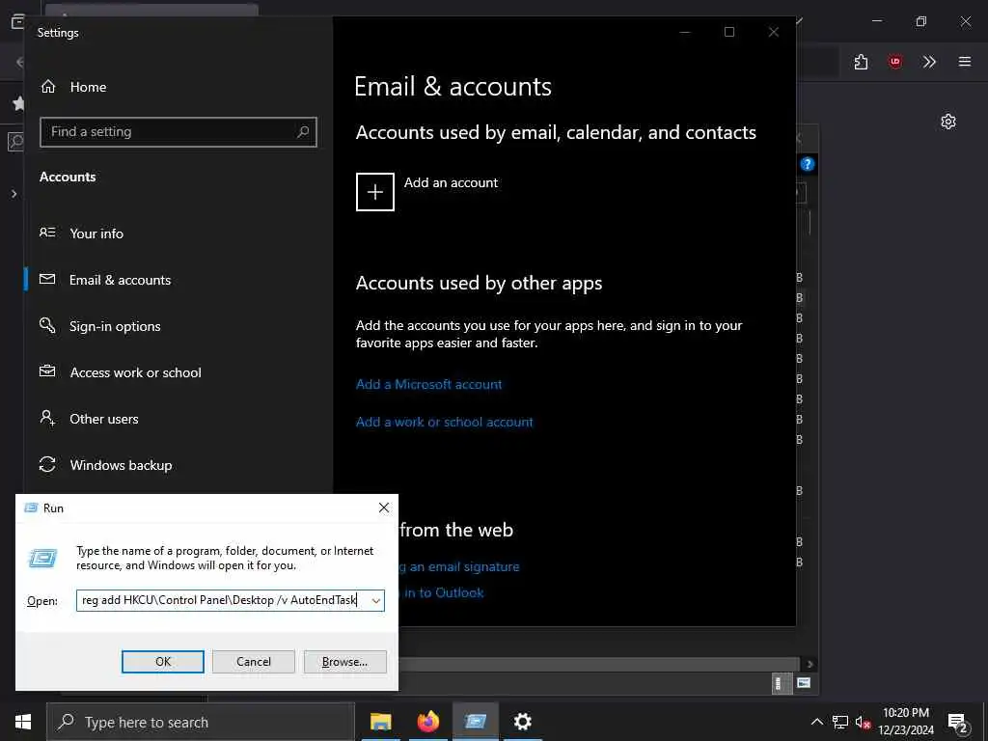The height and width of the screenshot is (741, 988).
Task: Click the Sign in to Outlook link
Action: (444, 593)
